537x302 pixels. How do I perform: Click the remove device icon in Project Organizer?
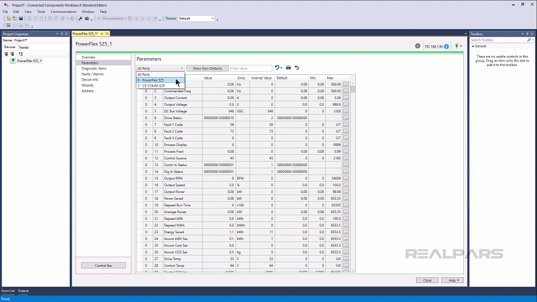(x=12, y=54)
